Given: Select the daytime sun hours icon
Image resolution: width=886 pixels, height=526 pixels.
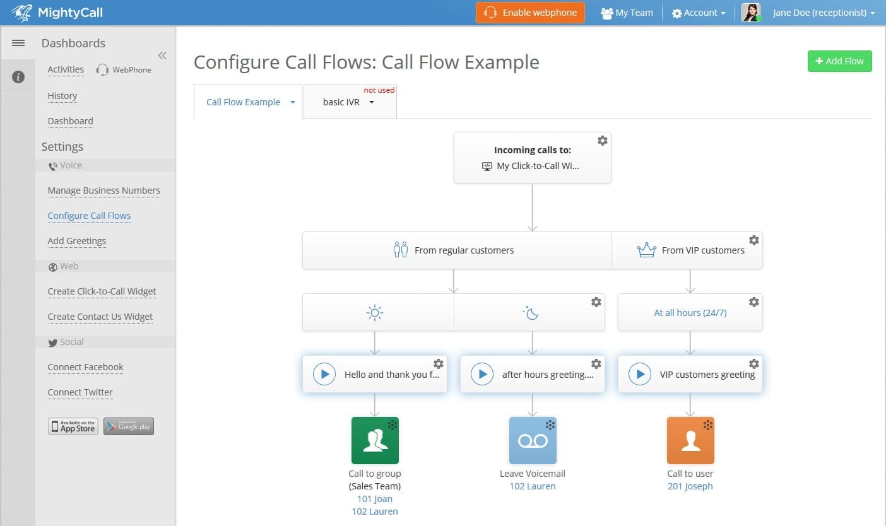Looking at the screenshot, I should (x=375, y=313).
